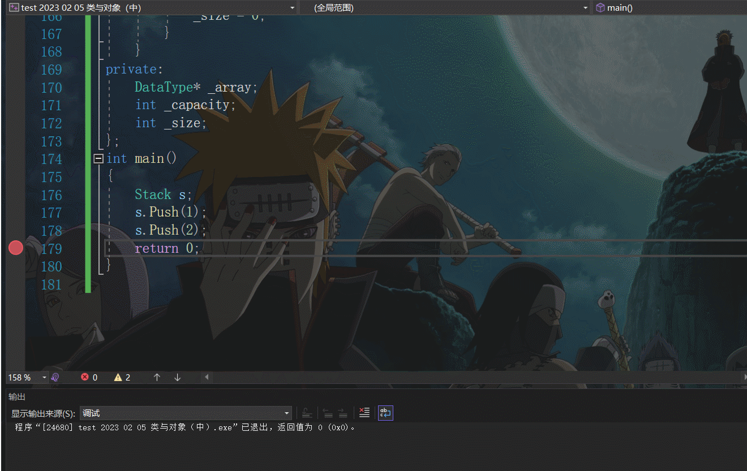Go to next message in output toolbar
Screen dimensions: 747x471
coord(342,413)
